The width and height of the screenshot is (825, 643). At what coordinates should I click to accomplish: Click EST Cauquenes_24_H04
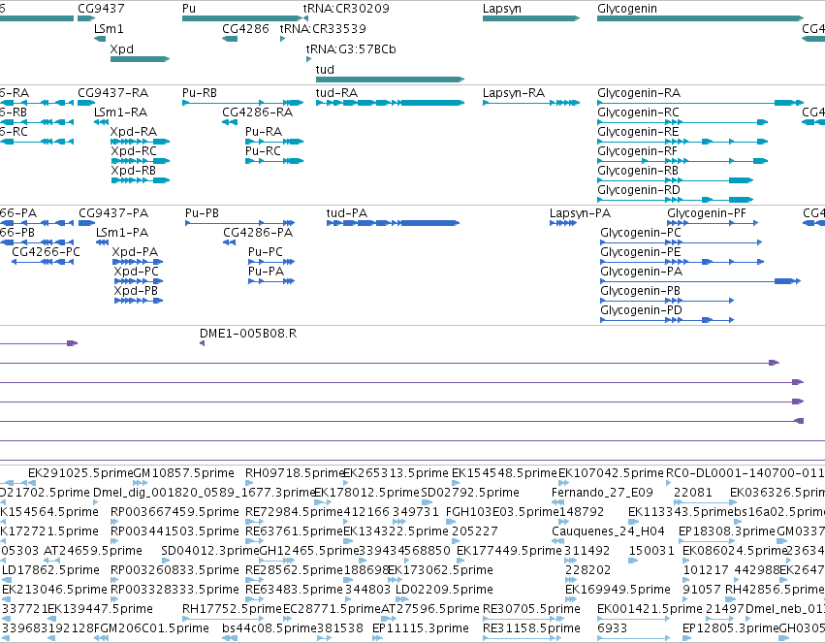click(608, 531)
